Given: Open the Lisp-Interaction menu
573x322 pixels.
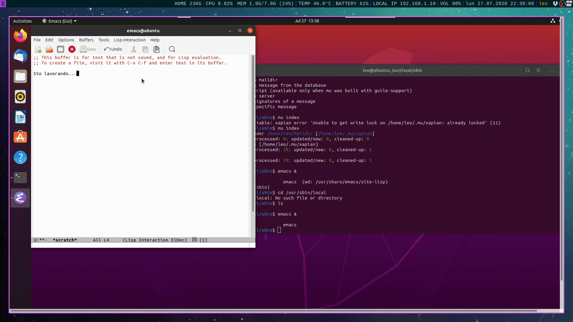Looking at the screenshot, I should point(130,40).
